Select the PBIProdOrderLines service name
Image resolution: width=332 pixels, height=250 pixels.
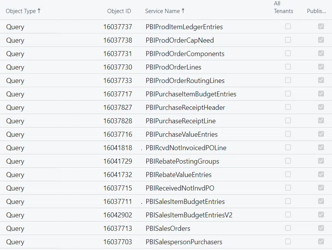point(173,67)
